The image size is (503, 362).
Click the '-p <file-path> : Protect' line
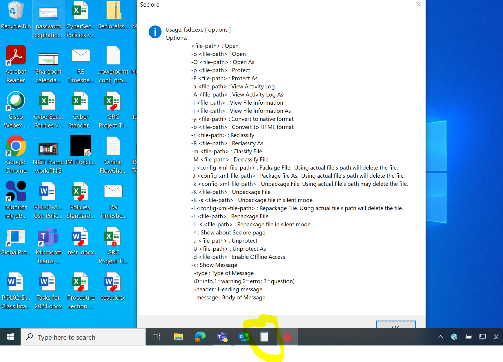(x=221, y=70)
